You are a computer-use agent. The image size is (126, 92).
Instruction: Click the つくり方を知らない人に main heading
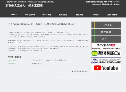[41, 24]
